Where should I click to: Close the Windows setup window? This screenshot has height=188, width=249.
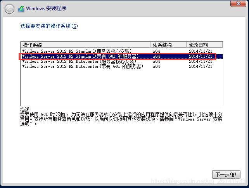238,3
